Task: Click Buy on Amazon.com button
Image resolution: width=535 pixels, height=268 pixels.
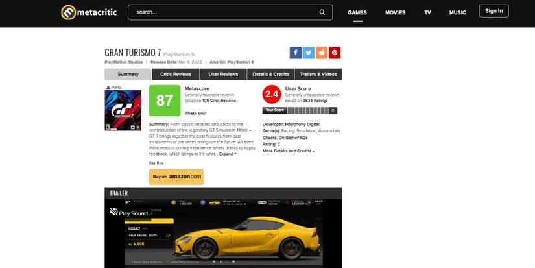Action: 176,177
